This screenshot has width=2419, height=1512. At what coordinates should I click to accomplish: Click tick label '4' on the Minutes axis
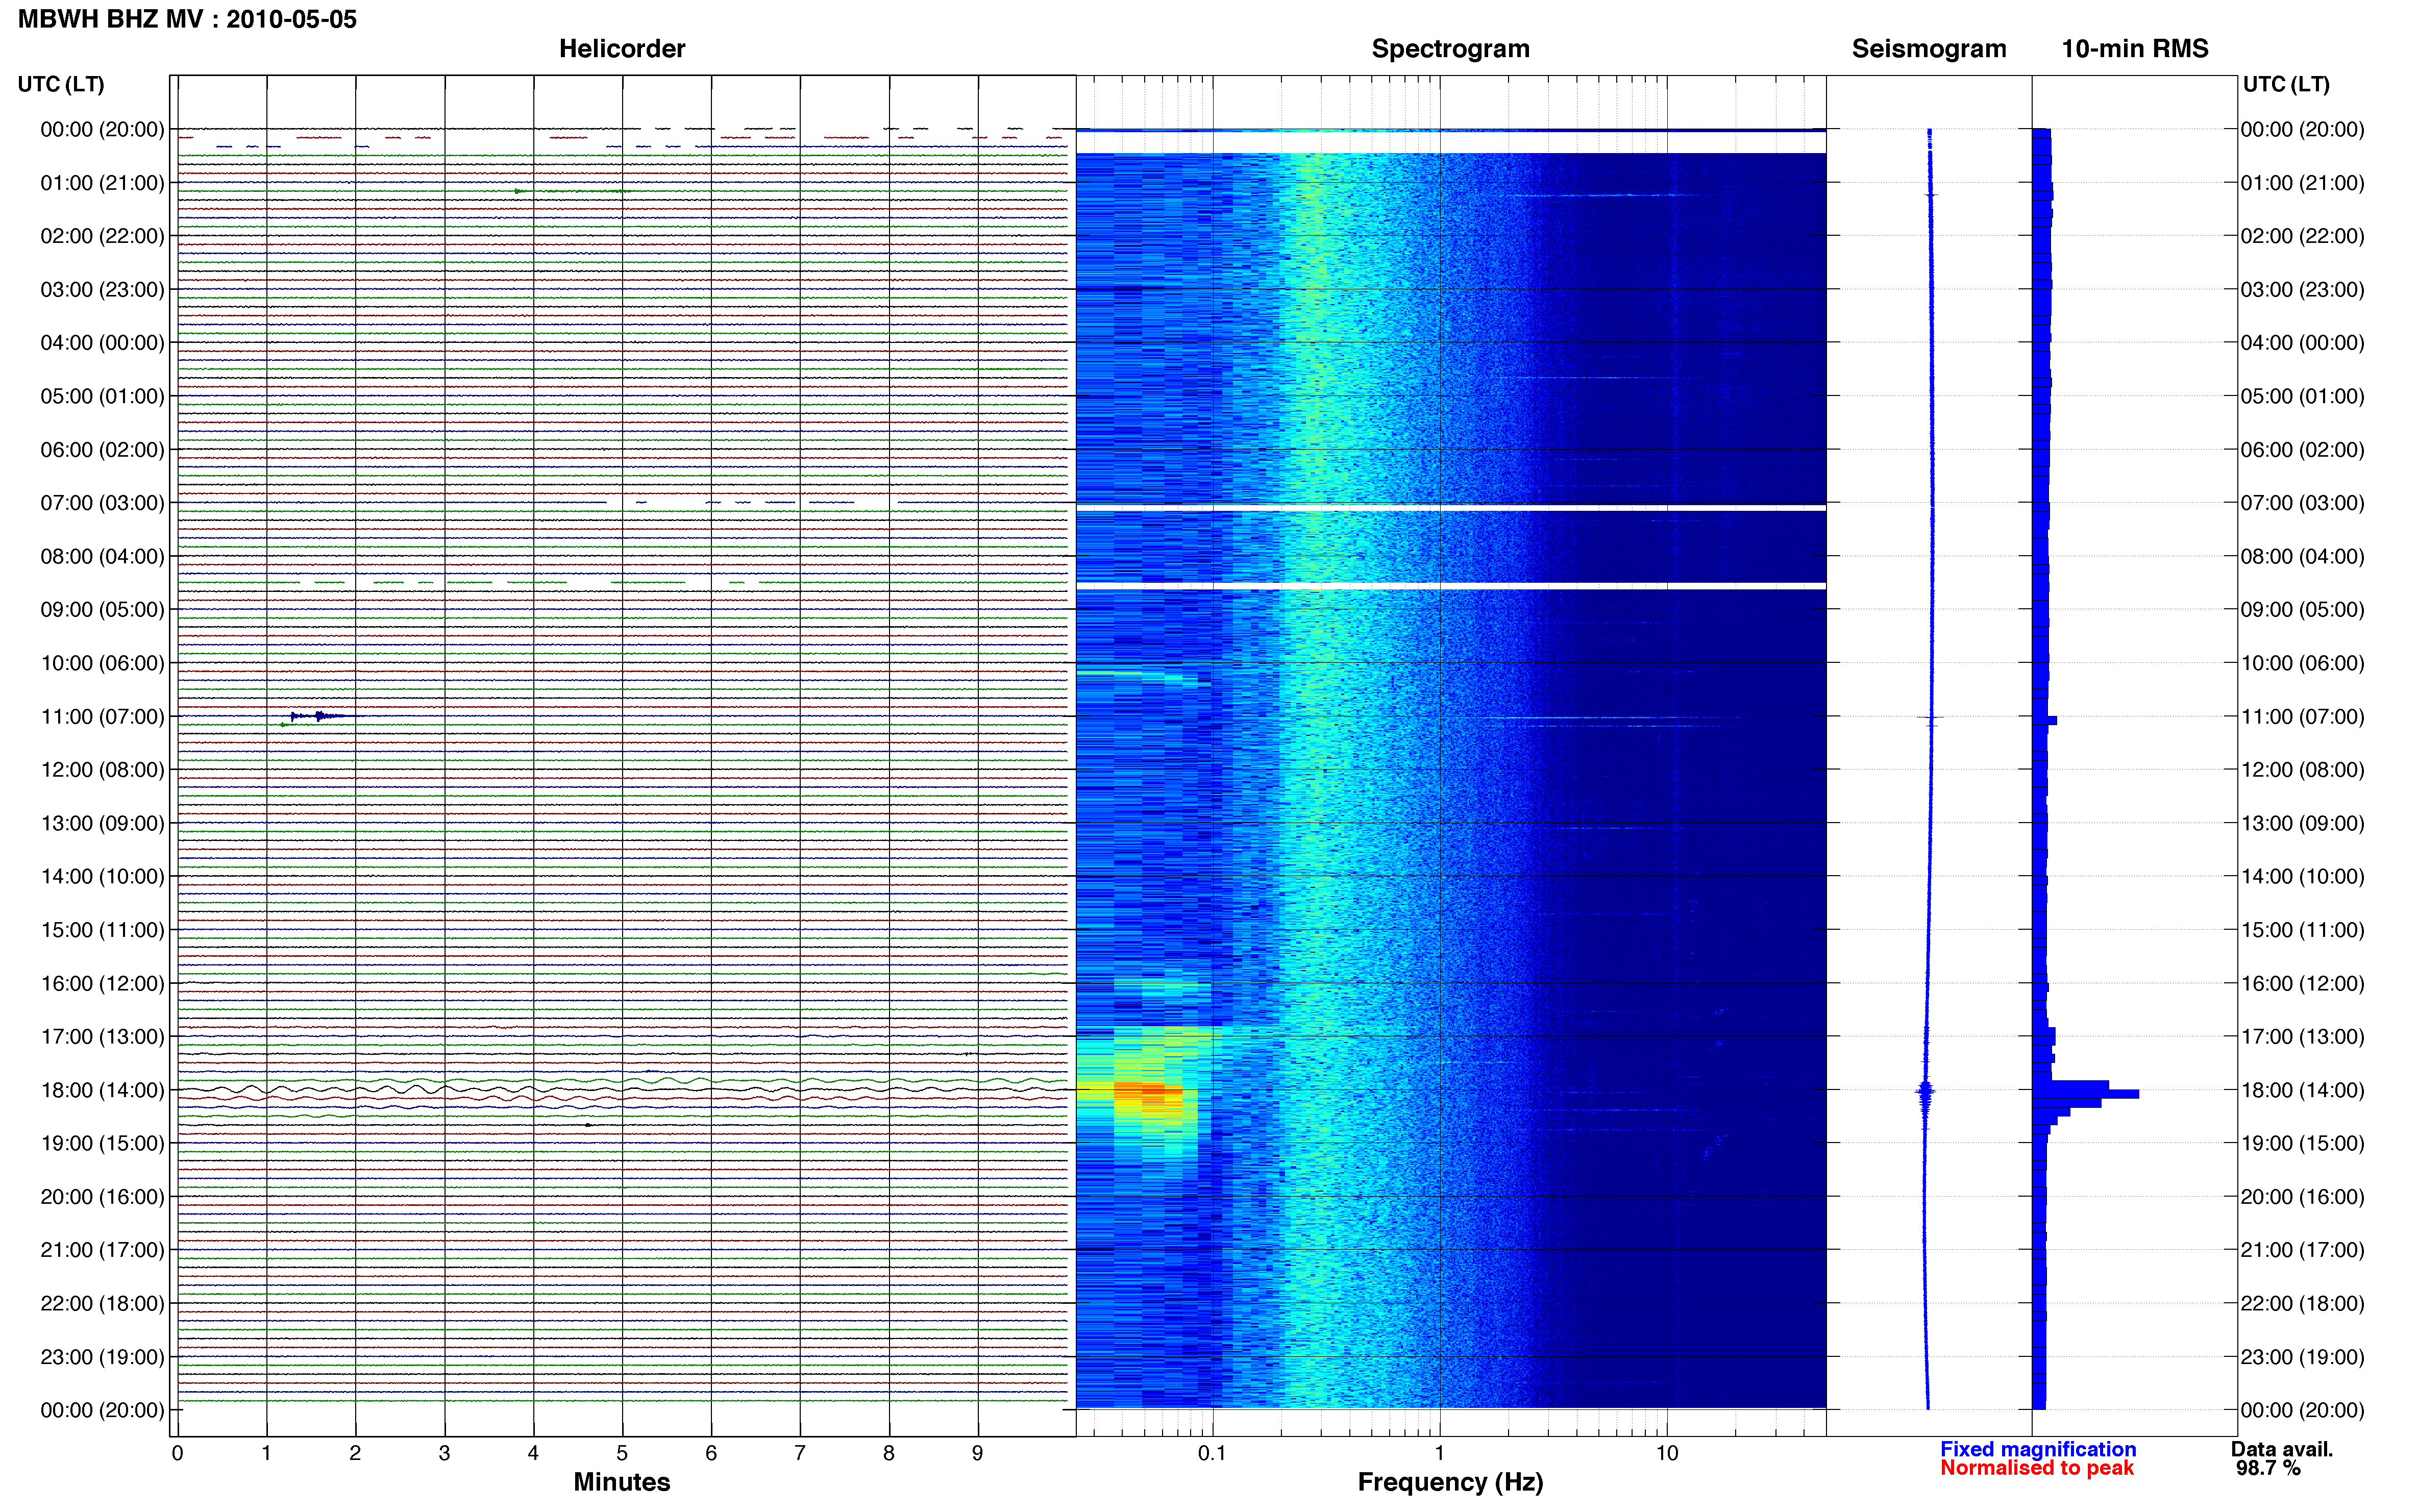tap(533, 1454)
